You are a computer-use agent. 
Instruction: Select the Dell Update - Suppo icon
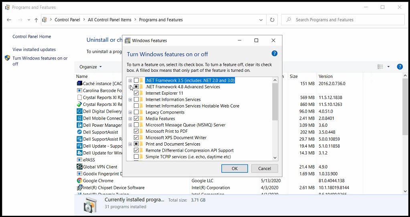(x=79, y=146)
